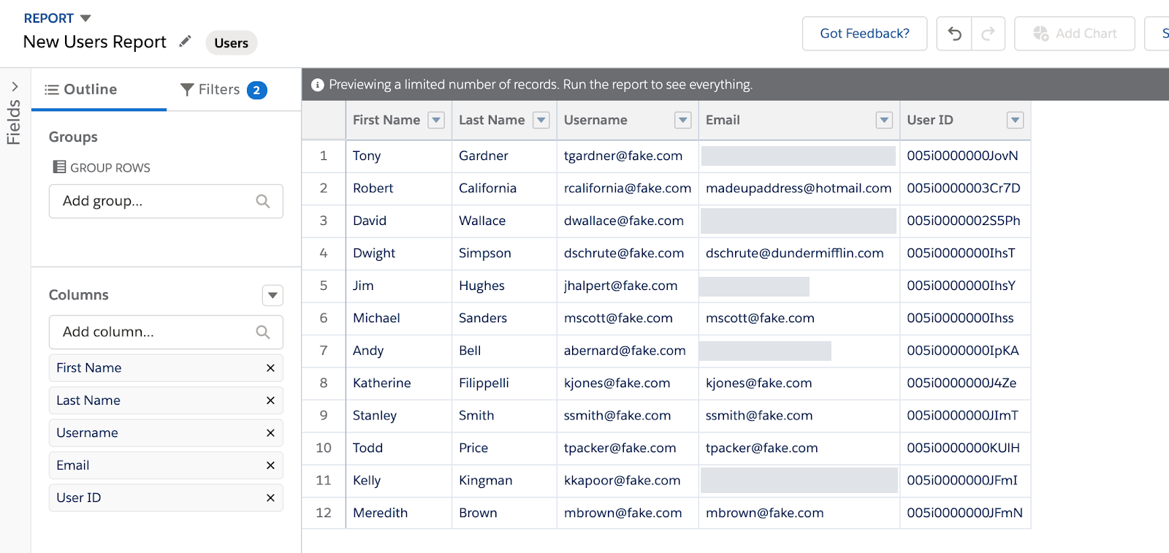
Task: Click the Add column input field
Action: (166, 332)
